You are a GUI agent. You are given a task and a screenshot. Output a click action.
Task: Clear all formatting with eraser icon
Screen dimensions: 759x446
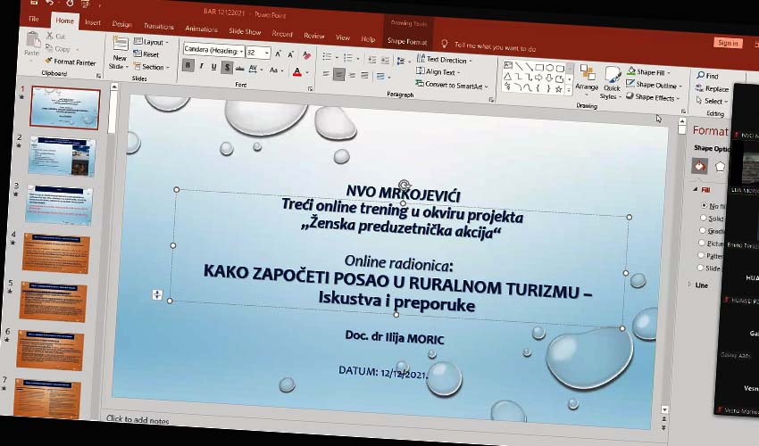click(306, 55)
